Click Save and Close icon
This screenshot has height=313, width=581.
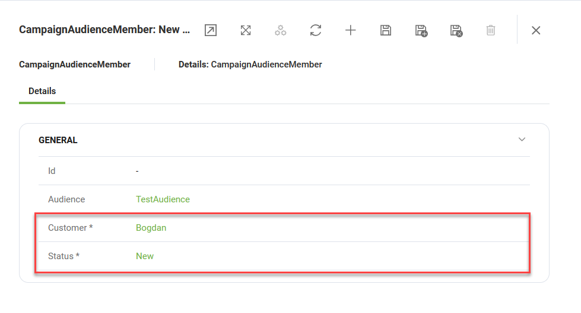[x=456, y=31]
